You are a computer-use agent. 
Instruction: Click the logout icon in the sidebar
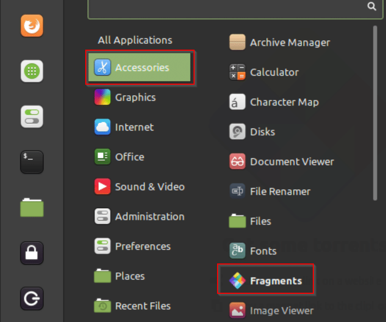click(x=32, y=298)
